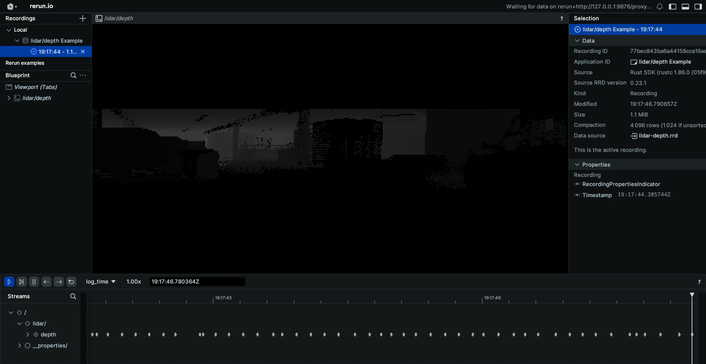Collapse the Properties section
Screen dimensions: 706x364
click(x=577, y=165)
